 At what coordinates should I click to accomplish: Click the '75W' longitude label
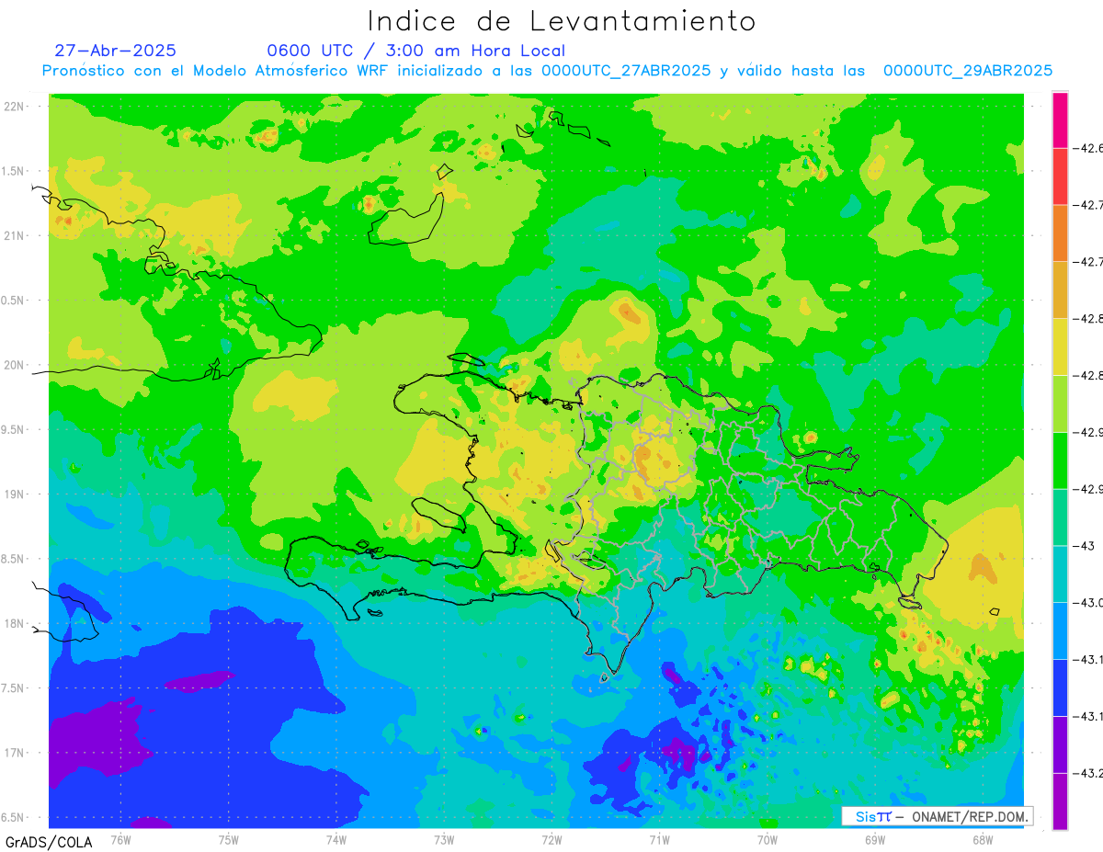coord(229,840)
